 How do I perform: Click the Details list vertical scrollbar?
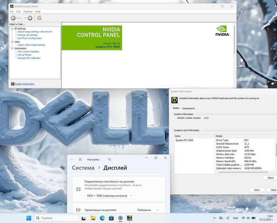click(x=276, y=150)
